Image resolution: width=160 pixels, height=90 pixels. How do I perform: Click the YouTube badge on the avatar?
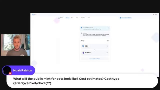[x=10, y=73]
